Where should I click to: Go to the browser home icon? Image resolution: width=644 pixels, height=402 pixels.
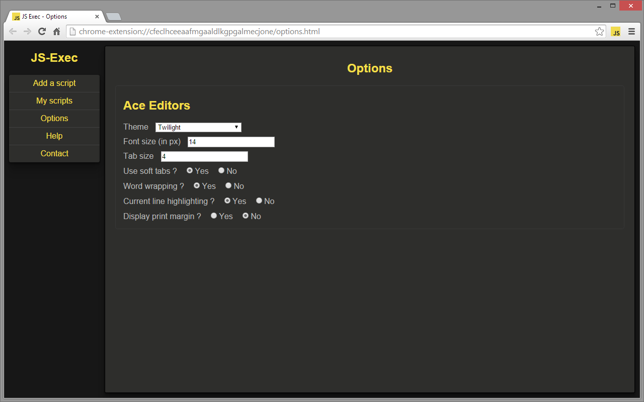[x=57, y=32]
